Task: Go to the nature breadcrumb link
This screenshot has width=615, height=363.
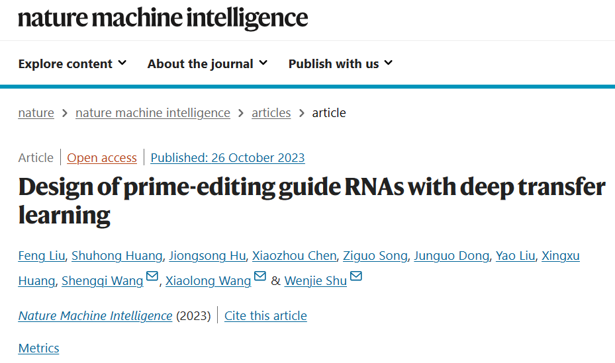Action: tap(36, 113)
